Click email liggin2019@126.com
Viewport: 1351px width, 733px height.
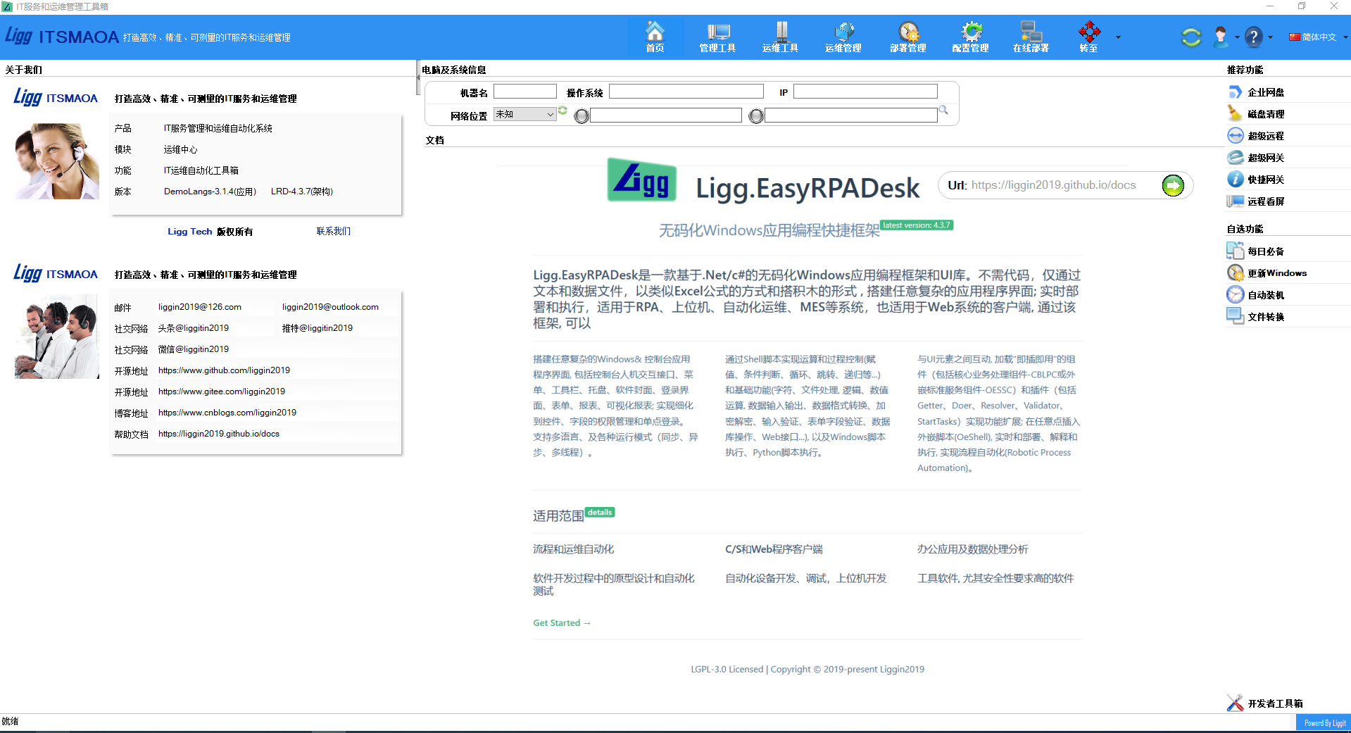tap(200, 307)
